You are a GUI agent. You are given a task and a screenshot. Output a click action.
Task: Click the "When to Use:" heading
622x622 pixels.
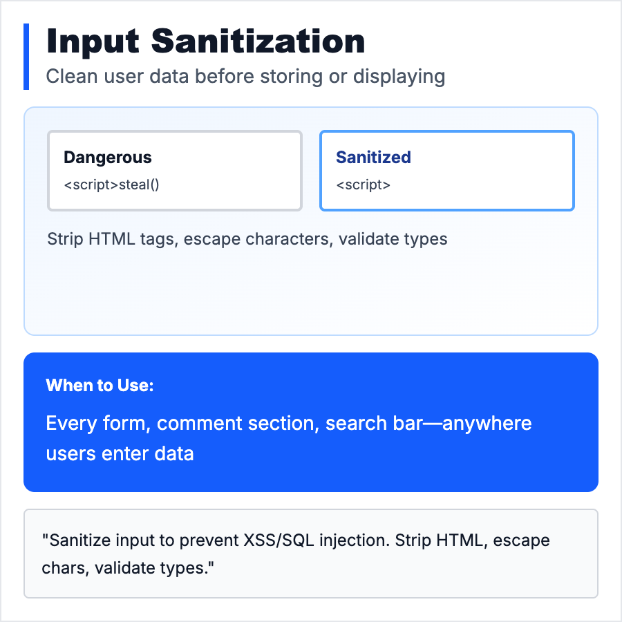pos(100,386)
